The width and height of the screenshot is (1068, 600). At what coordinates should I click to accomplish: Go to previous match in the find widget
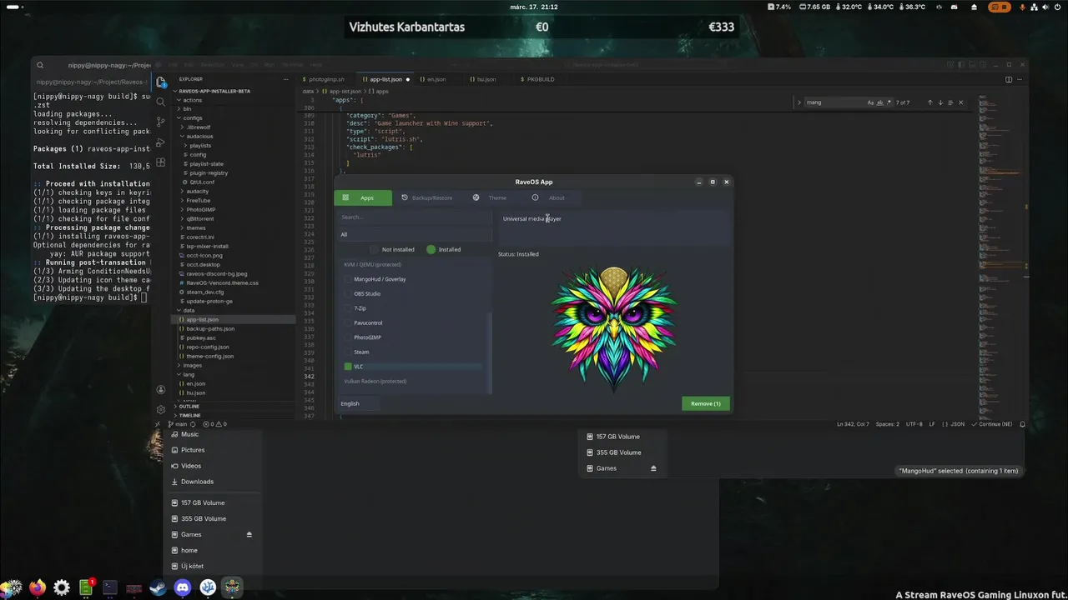[930, 102]
